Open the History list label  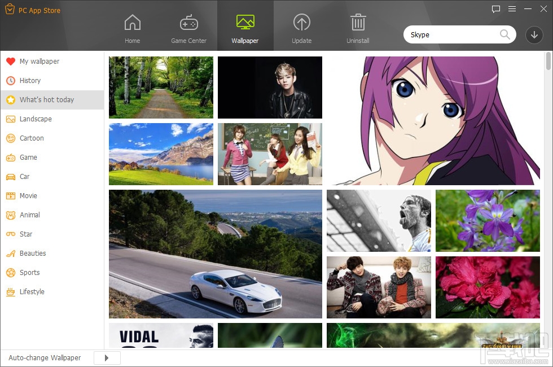tap(30, 80)
